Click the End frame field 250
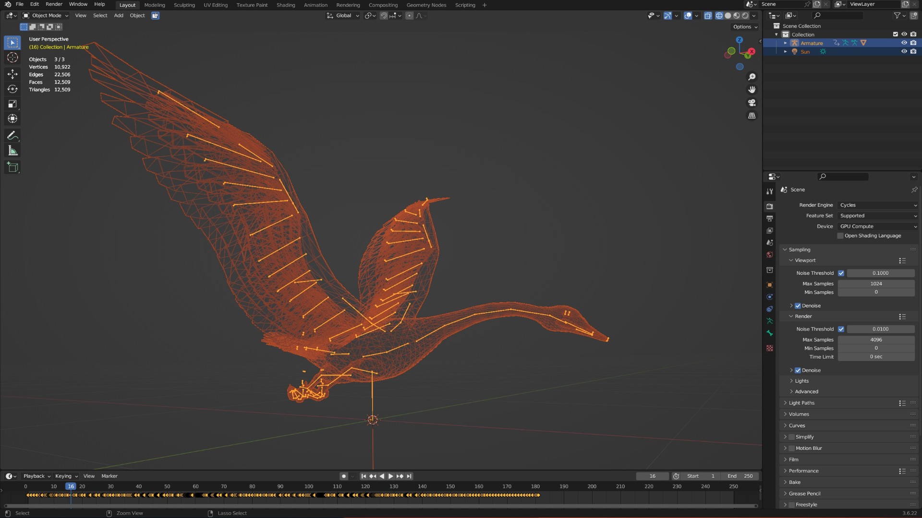Viewport: 922px width, 518px height. coord(740,476)
